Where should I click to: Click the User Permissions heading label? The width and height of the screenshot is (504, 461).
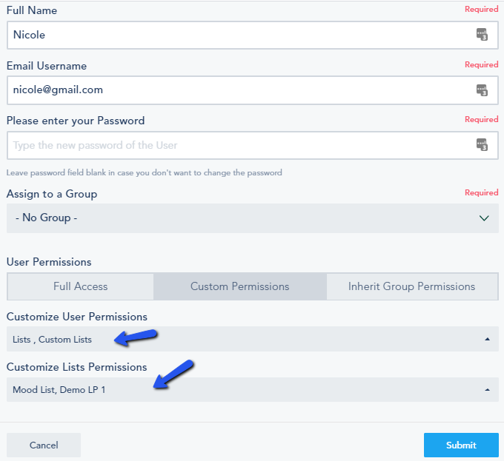tap(49, 262)
